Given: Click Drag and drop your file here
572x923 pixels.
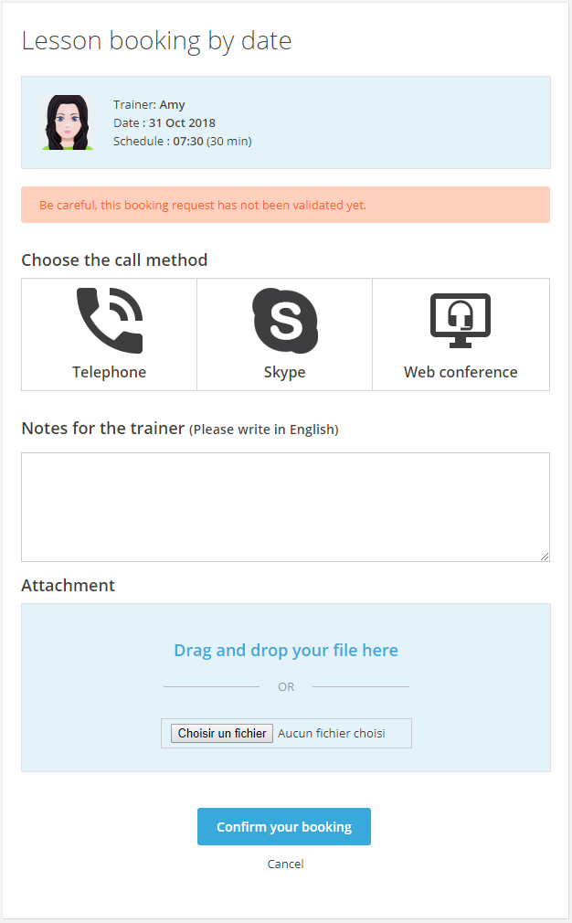Looking at the screenshot, I should [286, 650].
